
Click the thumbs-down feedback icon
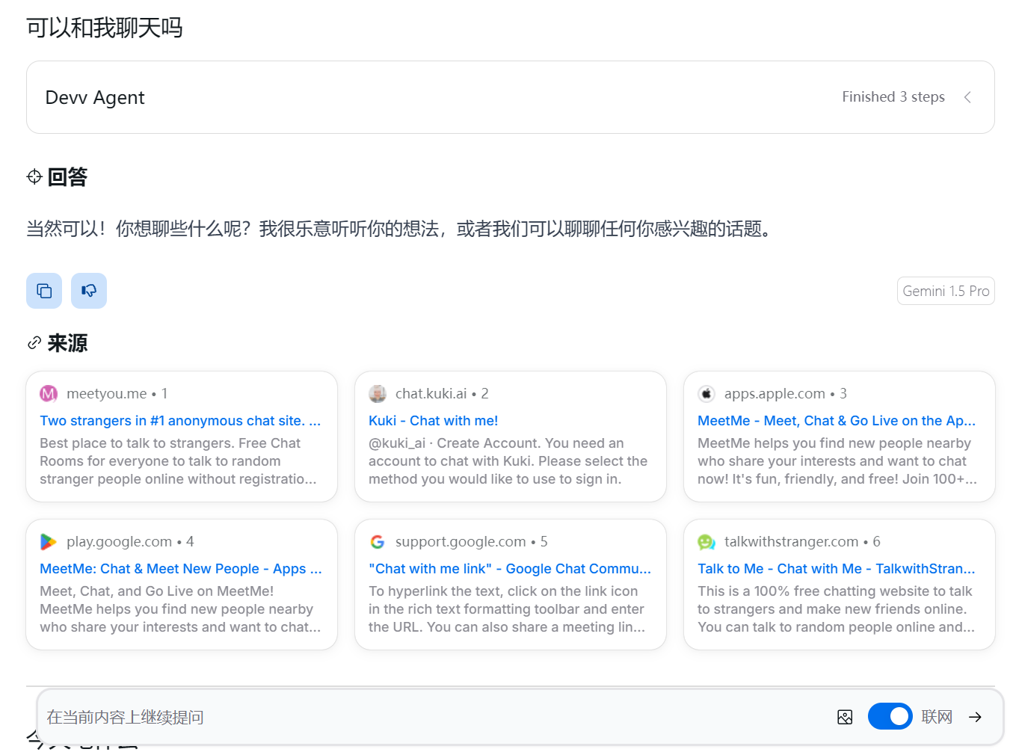click(x=89, y=291)
